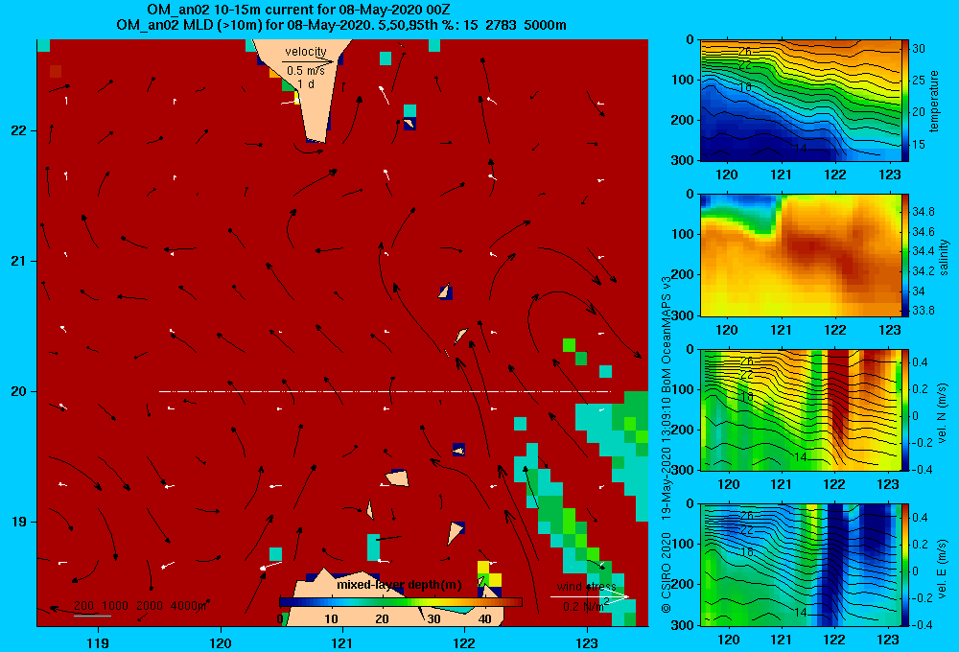The width and height of the screenshot is (959, 652).
Task: Click latitude label '21' on the main map axis
Action: pyautogui.click(x=18, y=261)
